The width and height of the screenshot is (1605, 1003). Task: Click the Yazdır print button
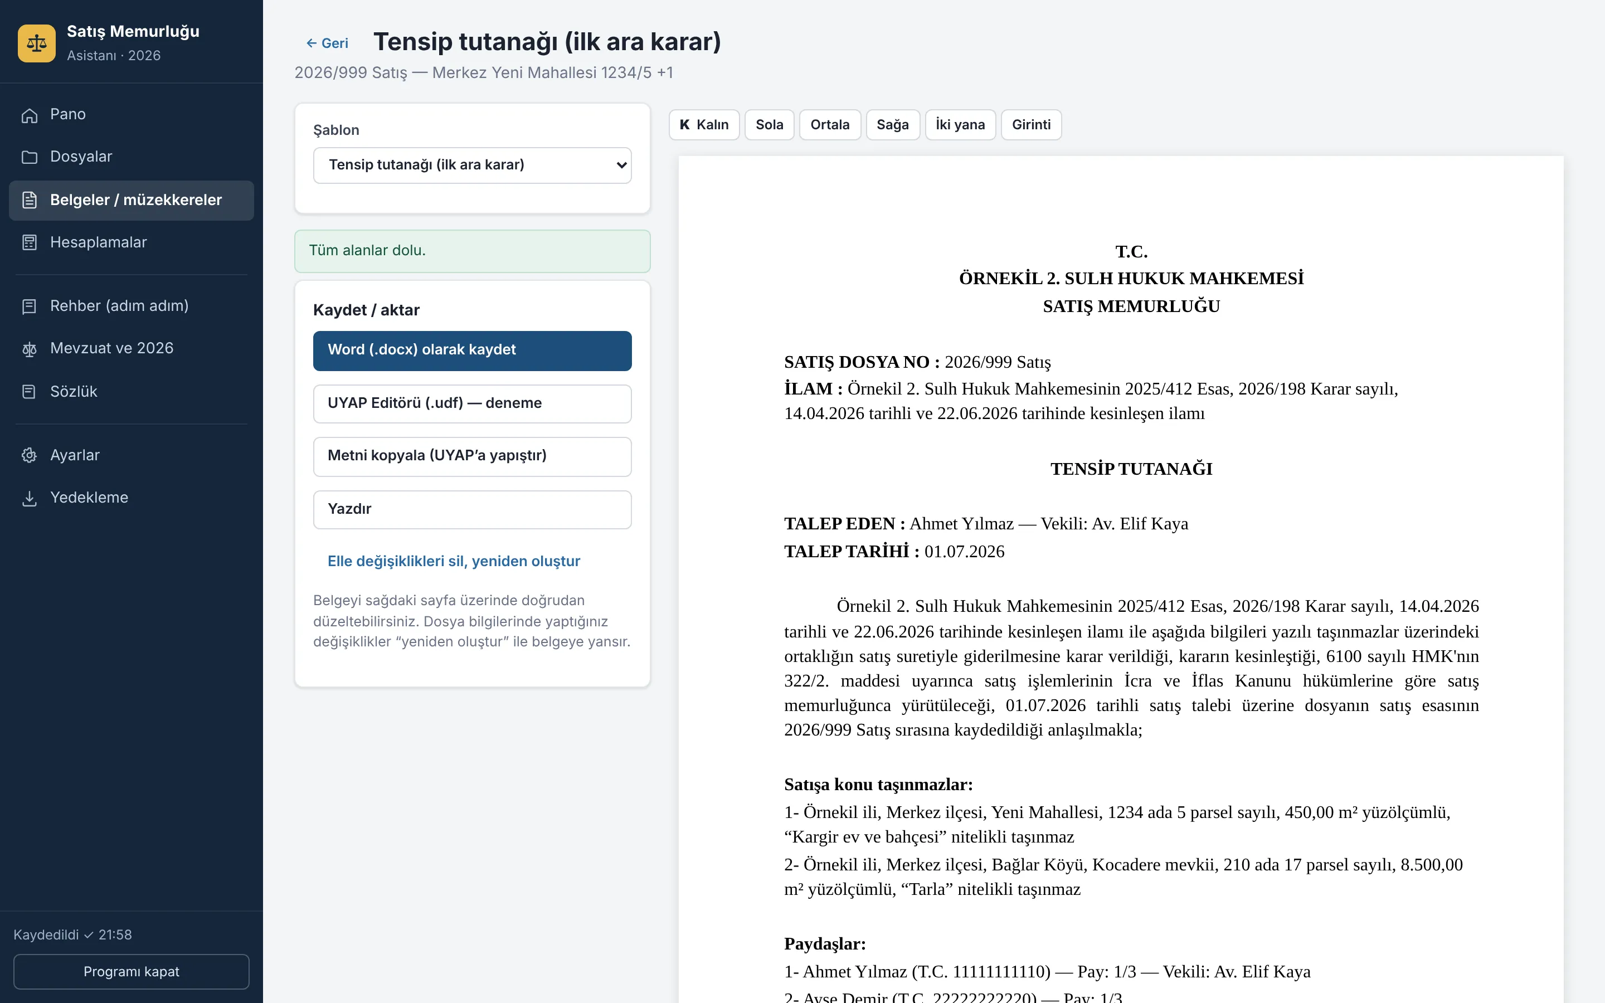click(x=472, y=509)
